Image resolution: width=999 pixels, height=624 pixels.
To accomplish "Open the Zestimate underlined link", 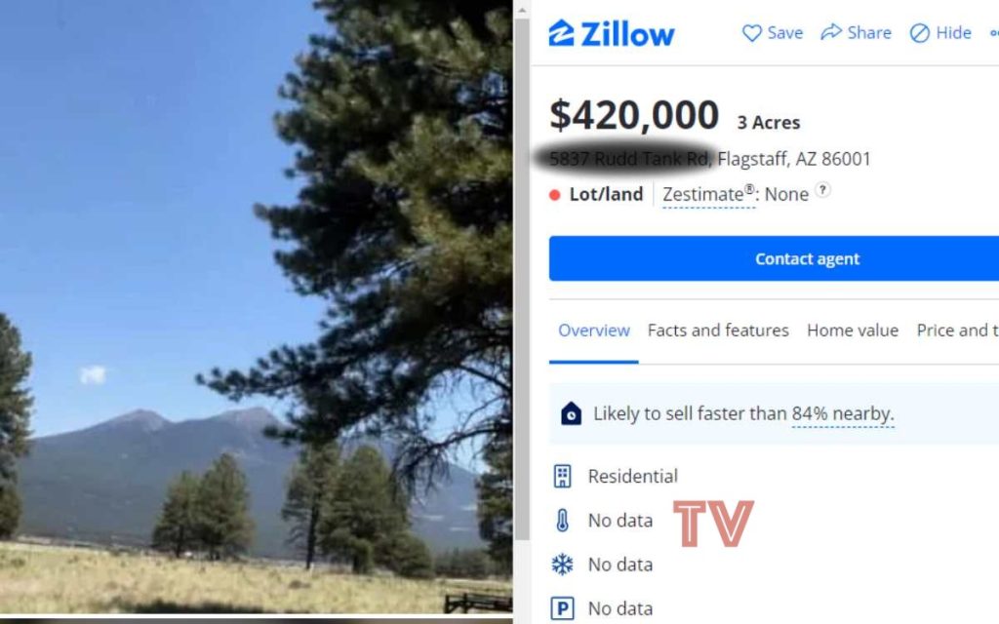I will click(708, 194).
